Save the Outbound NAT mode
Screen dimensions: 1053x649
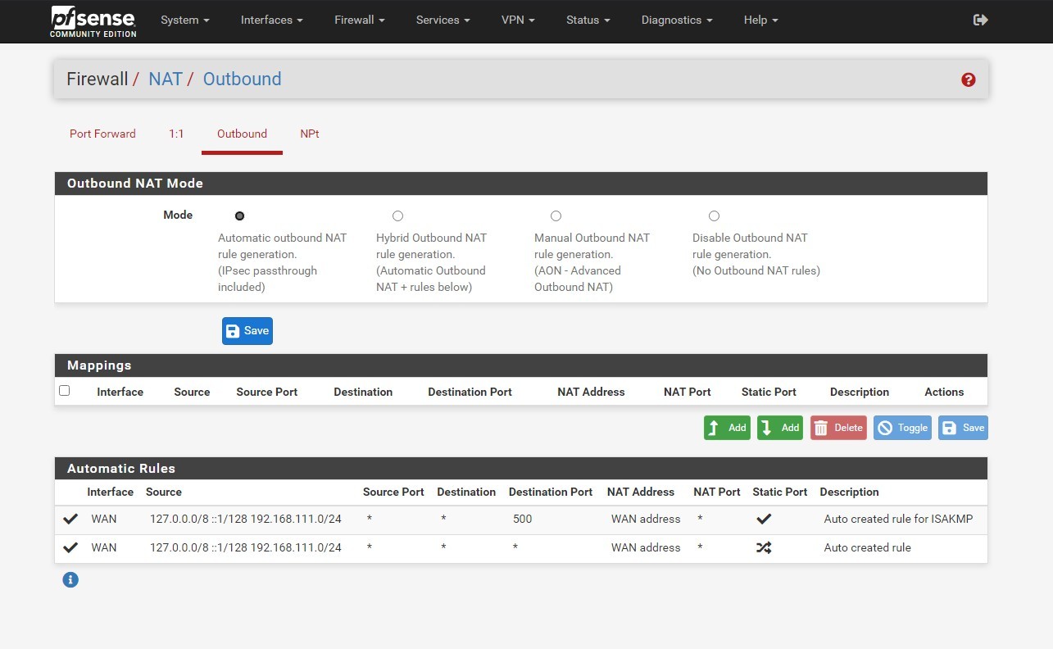(x=247, y=330)
